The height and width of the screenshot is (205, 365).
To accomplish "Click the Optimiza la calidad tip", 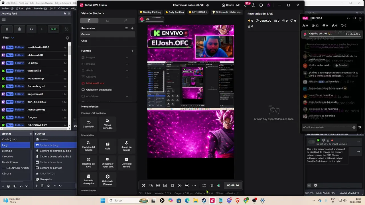I will tap(227, 12).
